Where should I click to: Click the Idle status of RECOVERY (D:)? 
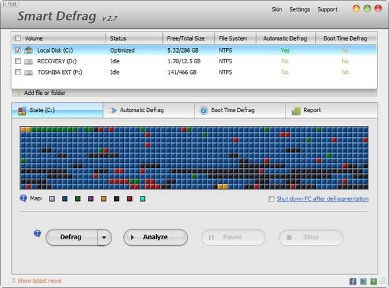[115, 61]
